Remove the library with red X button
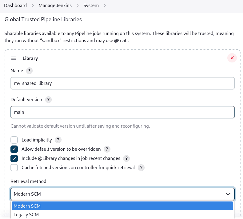Screen dimensions: 243x219 coord(232,58)
